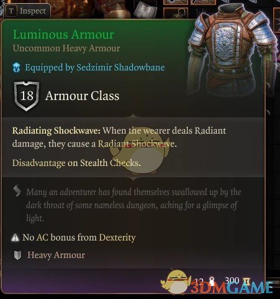The height and width of the screenshot is (299, 280).
Task: Click the warning triangle icon
Action: point(15,237)
